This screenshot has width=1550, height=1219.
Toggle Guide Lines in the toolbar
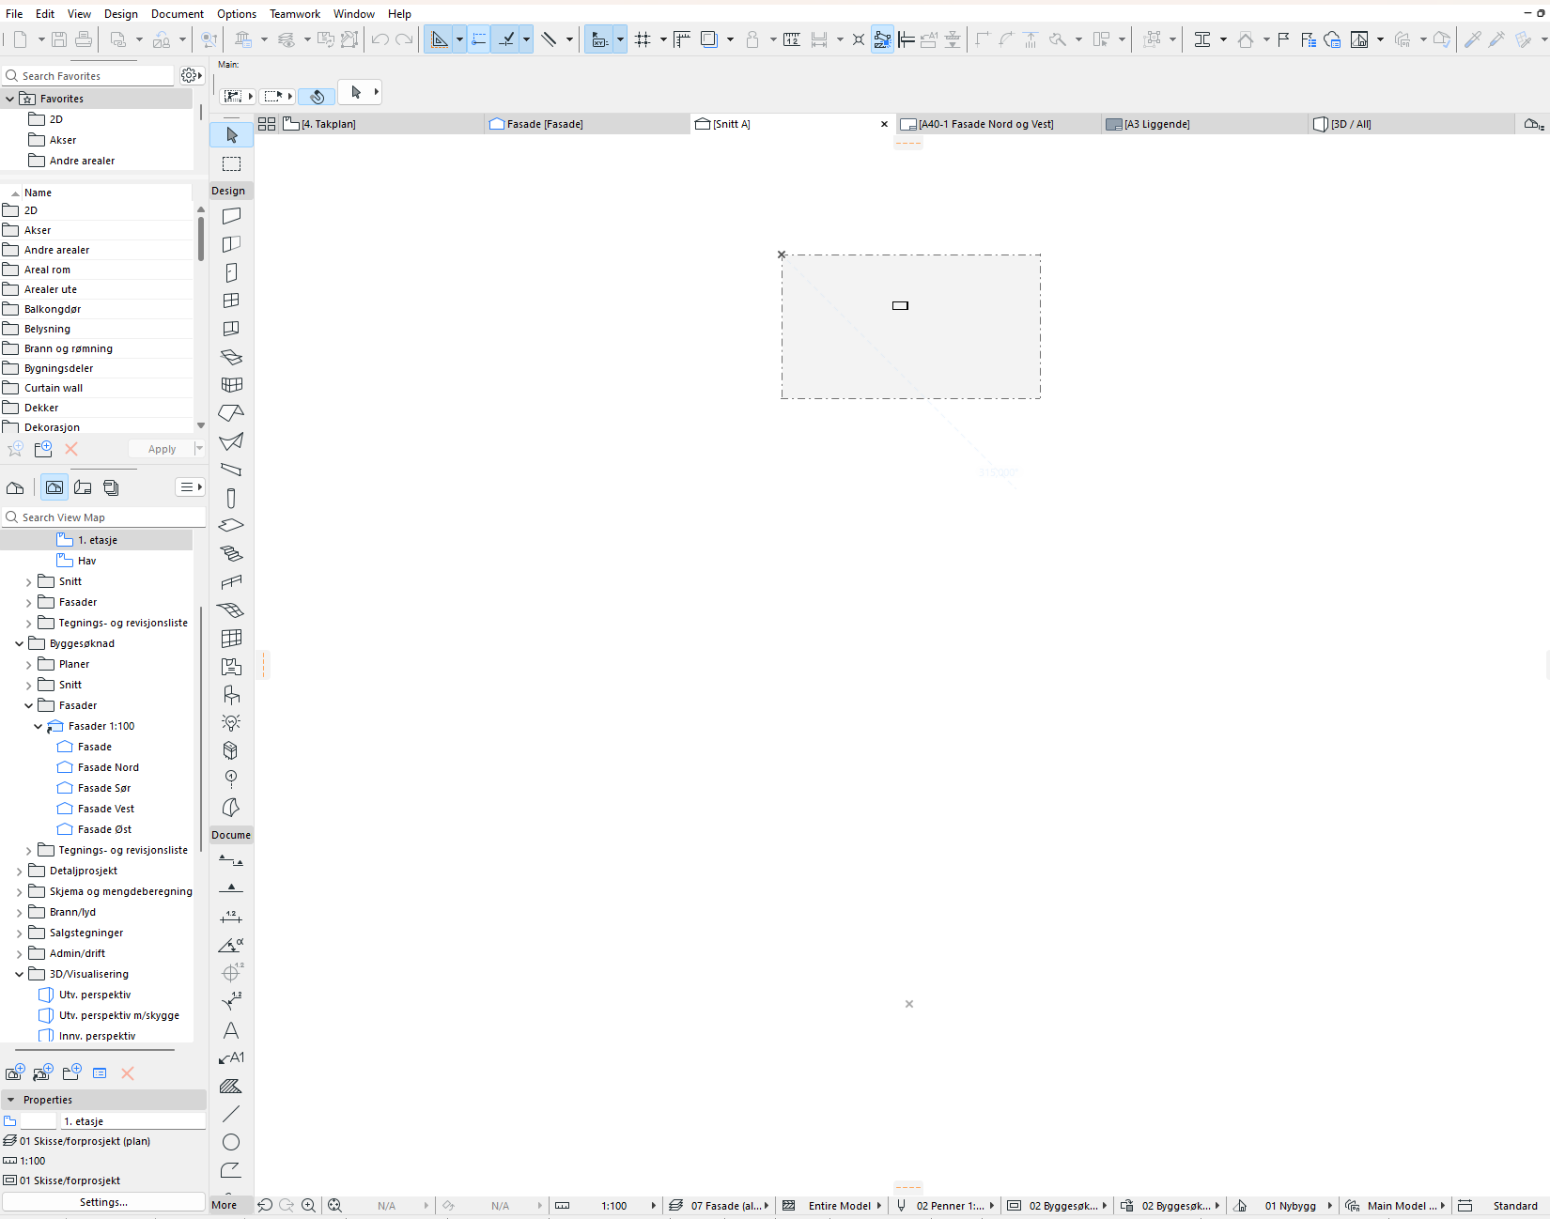coord(479,39)
